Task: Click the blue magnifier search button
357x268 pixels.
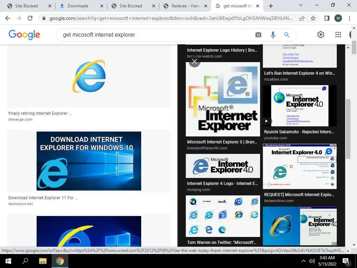Action: [287, 35]
